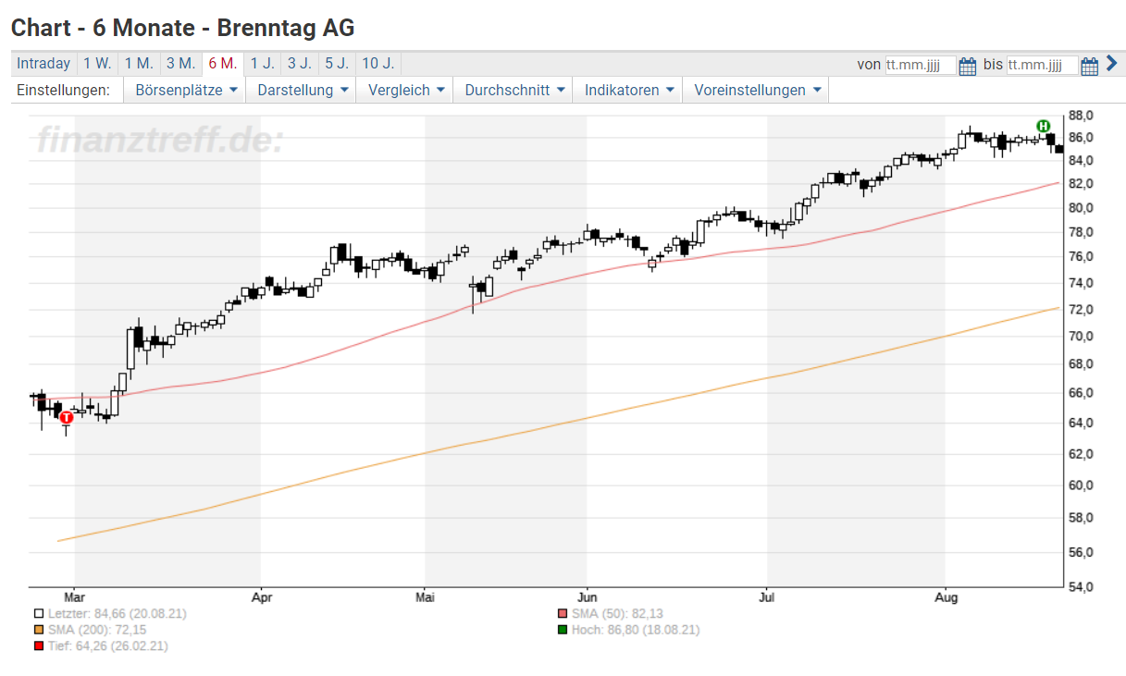Screen dimensions: 1126x676
Task: Select the active 6 M. tab
Action: point(222,64)
